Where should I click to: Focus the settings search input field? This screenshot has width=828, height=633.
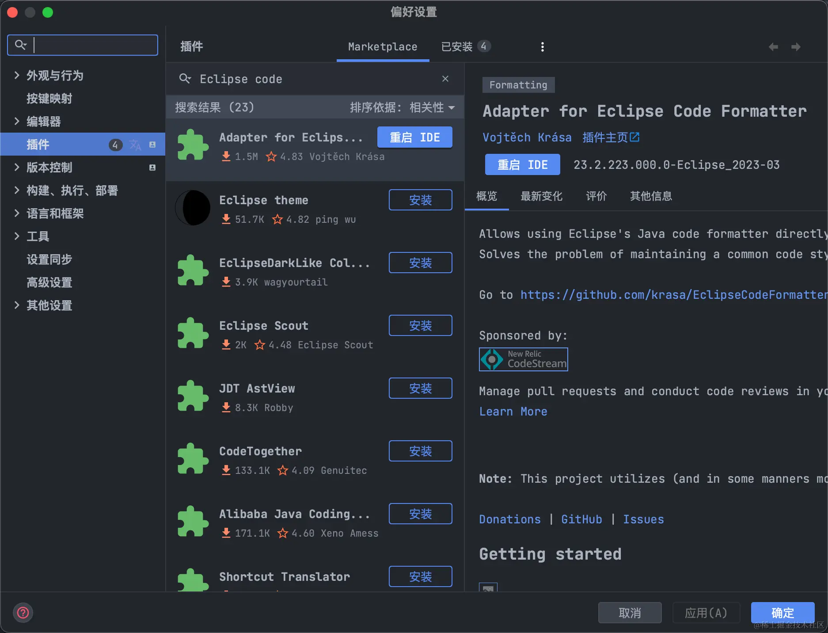[x=83, y=45]
